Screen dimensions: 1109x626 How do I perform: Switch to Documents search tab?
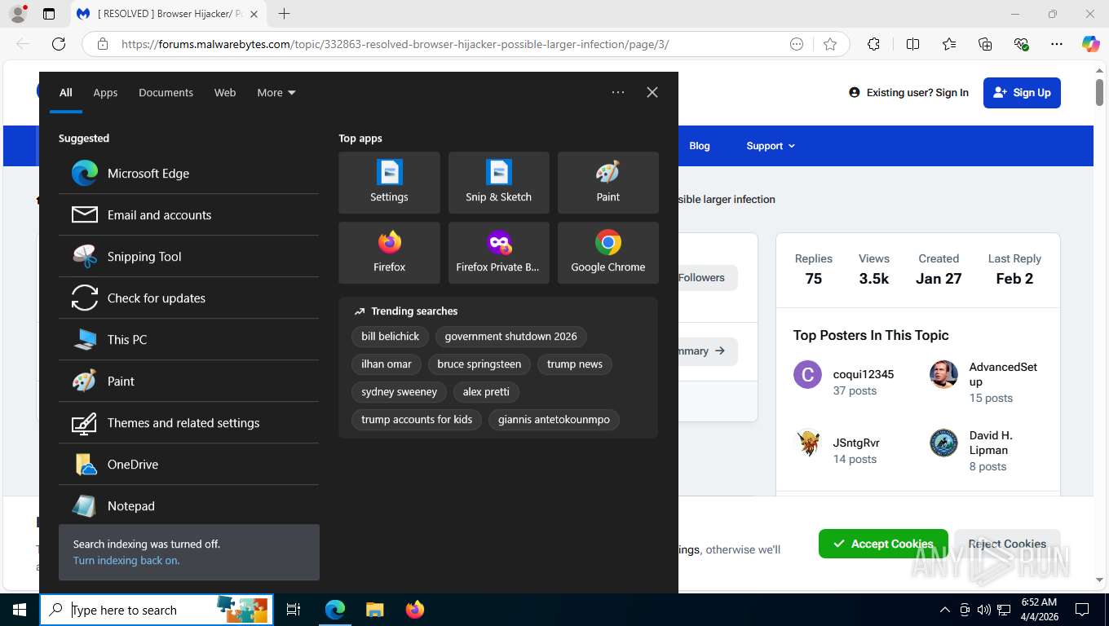tap(166, 92)
